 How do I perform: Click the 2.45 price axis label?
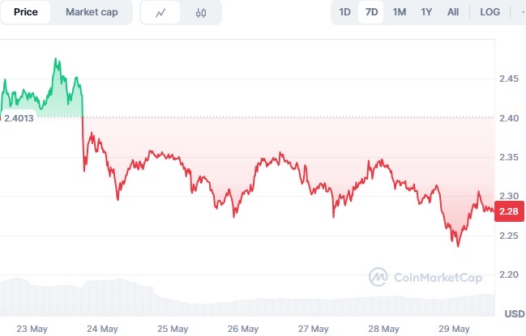point(508,79)
